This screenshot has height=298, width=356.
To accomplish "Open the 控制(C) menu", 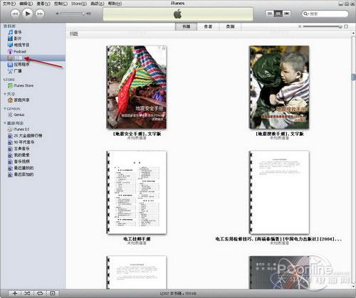I will pyautogui.click(x=61, y=4).
